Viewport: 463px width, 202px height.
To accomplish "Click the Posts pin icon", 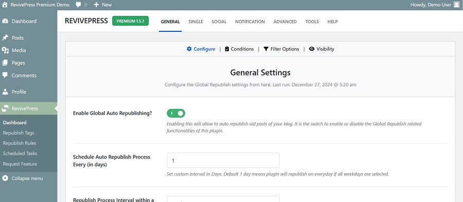I will pos(5,38).
